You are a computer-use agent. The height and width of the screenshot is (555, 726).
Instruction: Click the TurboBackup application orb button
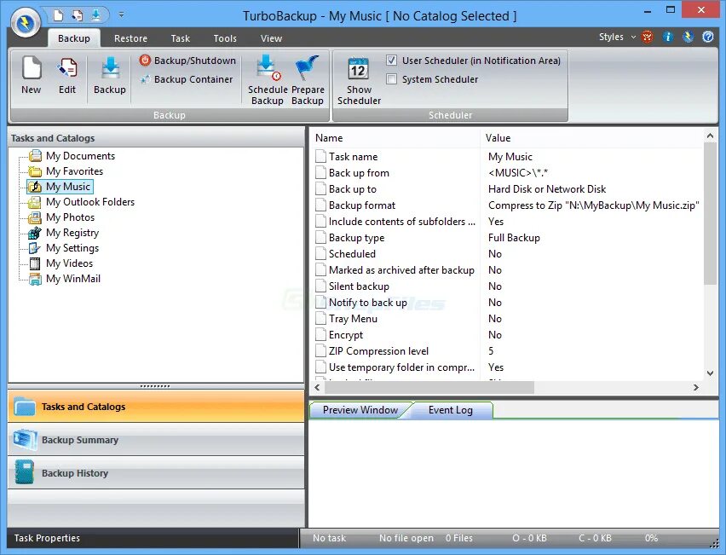pyautogui.click(x=26, y=23)
